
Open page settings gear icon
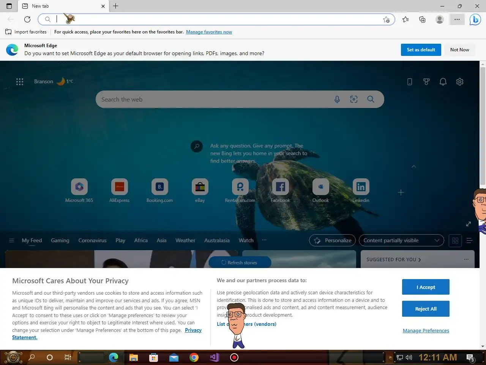[x=460, y=82]
